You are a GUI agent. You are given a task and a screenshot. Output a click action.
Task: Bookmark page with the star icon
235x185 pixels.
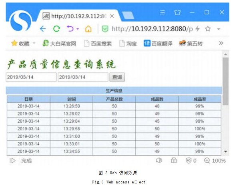click(208, 29)
